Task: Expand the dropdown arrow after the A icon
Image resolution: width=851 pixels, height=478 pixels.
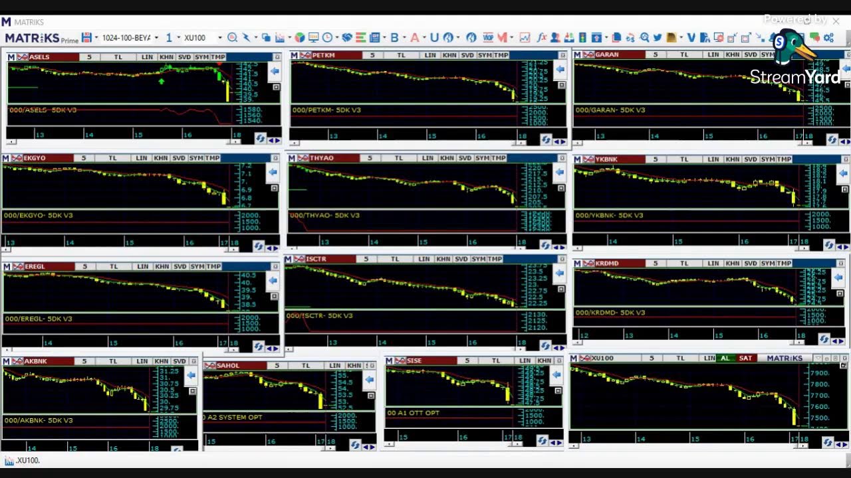Action: click(424, 38)
